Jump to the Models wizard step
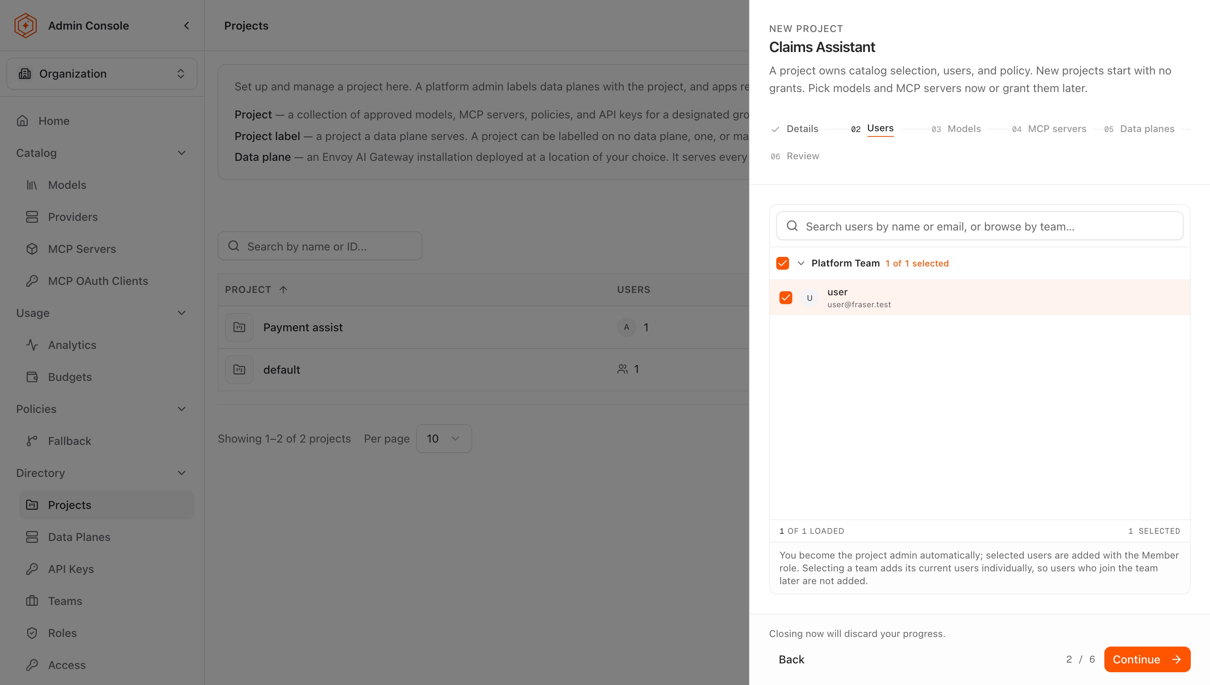This screenshot has height=685, width=1210. (x=956, y=128)
